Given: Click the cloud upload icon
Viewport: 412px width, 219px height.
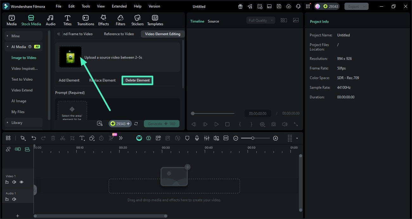Looking at the screenshot, I should click(288, 6).
